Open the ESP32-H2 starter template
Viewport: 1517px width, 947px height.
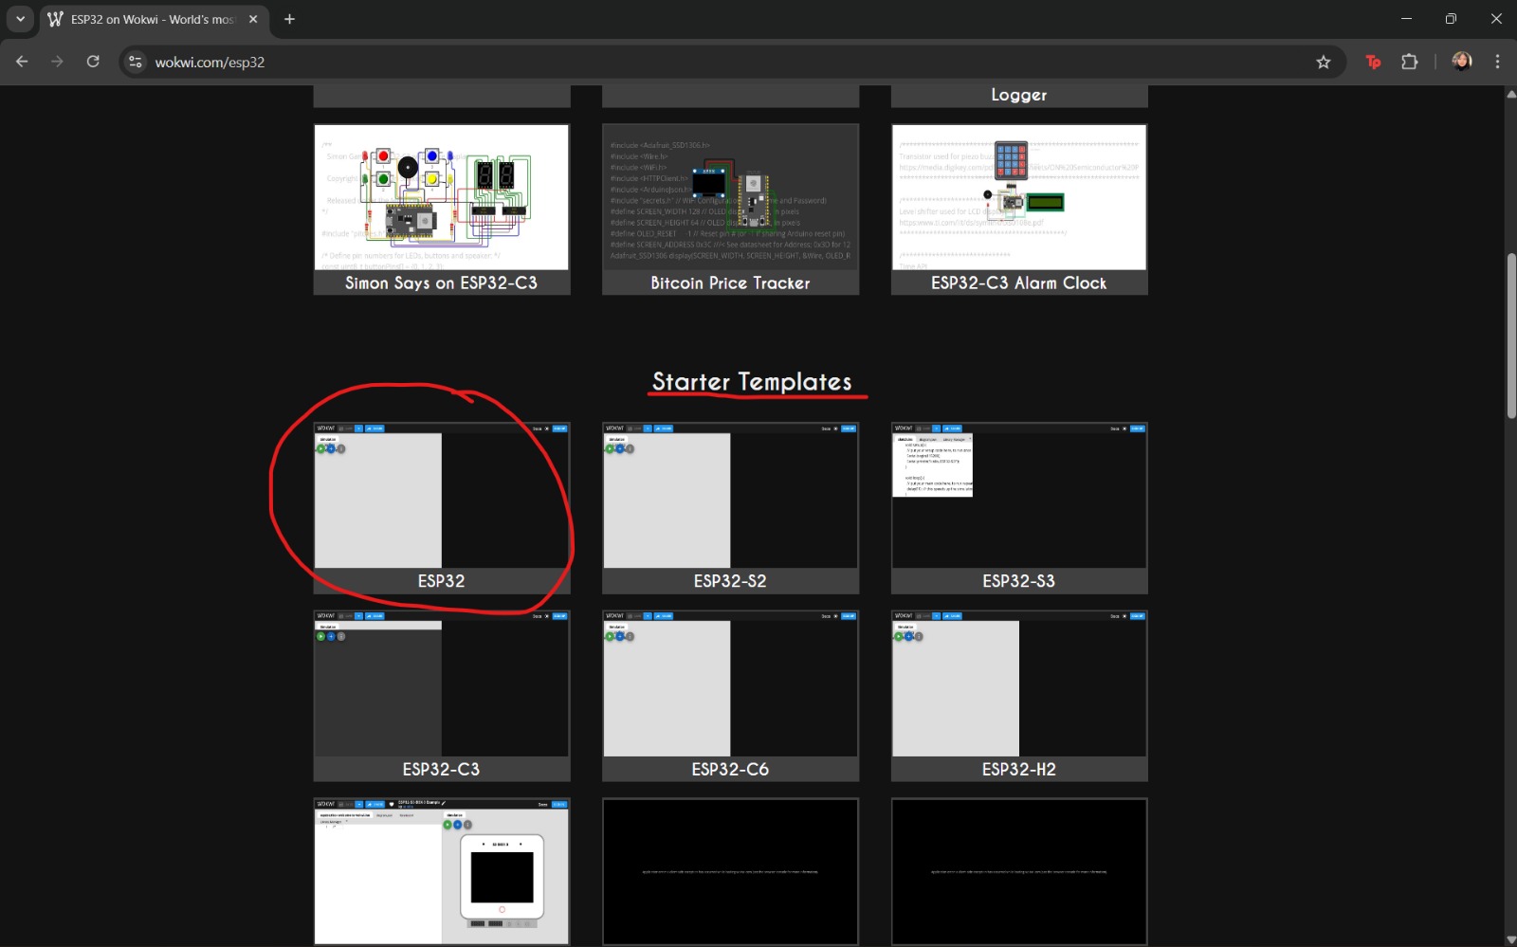tap(1018, 687)
